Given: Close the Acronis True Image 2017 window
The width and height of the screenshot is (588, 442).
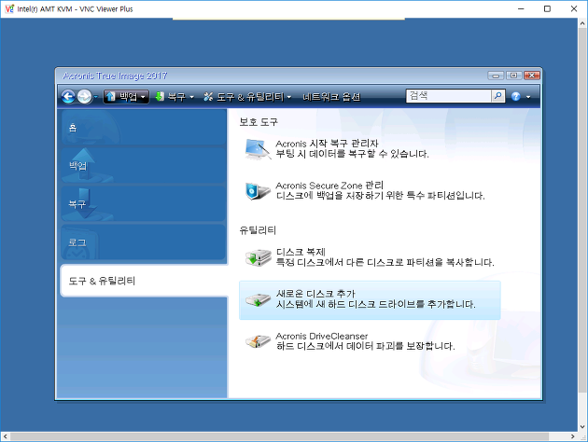Looking at the screenshot, I should pyautogui.click(x=532, y=76).
